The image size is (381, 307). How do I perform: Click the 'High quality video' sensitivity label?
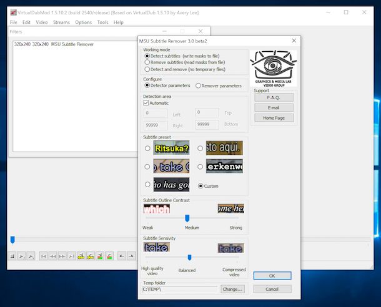tap(152, 271)
